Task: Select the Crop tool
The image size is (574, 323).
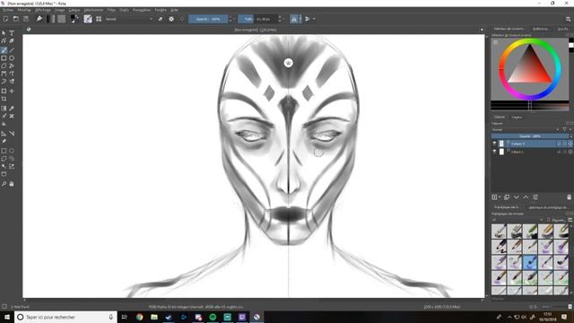Action: (x=4, y=99)
